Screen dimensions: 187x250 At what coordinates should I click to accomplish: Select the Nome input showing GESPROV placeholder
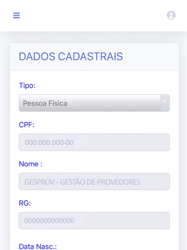pyautogui.click(x=94, y=181)
